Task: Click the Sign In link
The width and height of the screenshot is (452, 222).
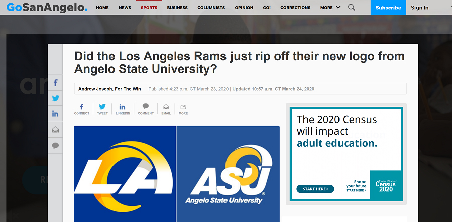Action: point(420,8)
